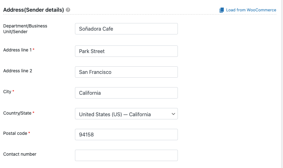This screenshot has width=283, height=168.
Task: Click the Department/Business Unit/Sender label
Action: click(25, 29)
